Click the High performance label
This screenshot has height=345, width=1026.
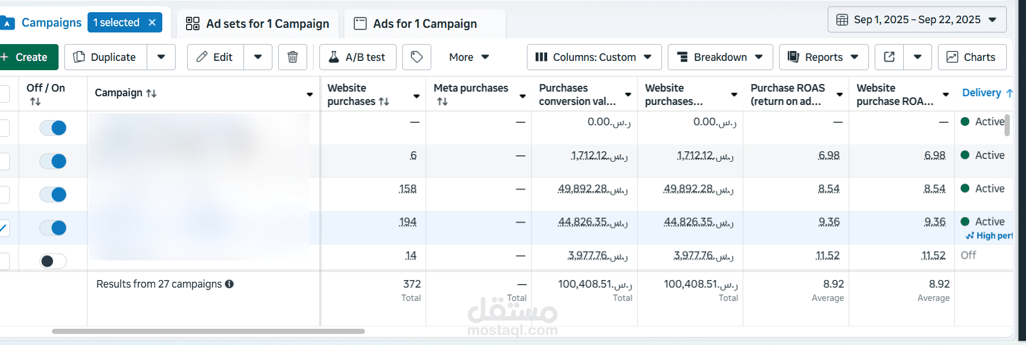[994, 235]
